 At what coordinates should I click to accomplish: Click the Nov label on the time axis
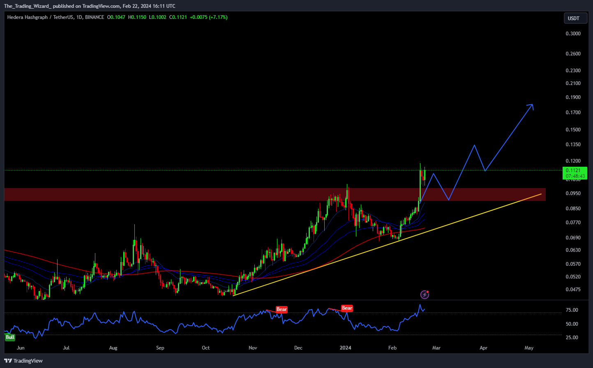253,348
